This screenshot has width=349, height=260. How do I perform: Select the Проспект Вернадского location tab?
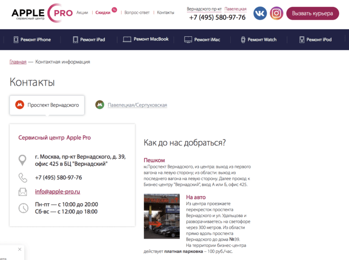click(x=47, y=105)
